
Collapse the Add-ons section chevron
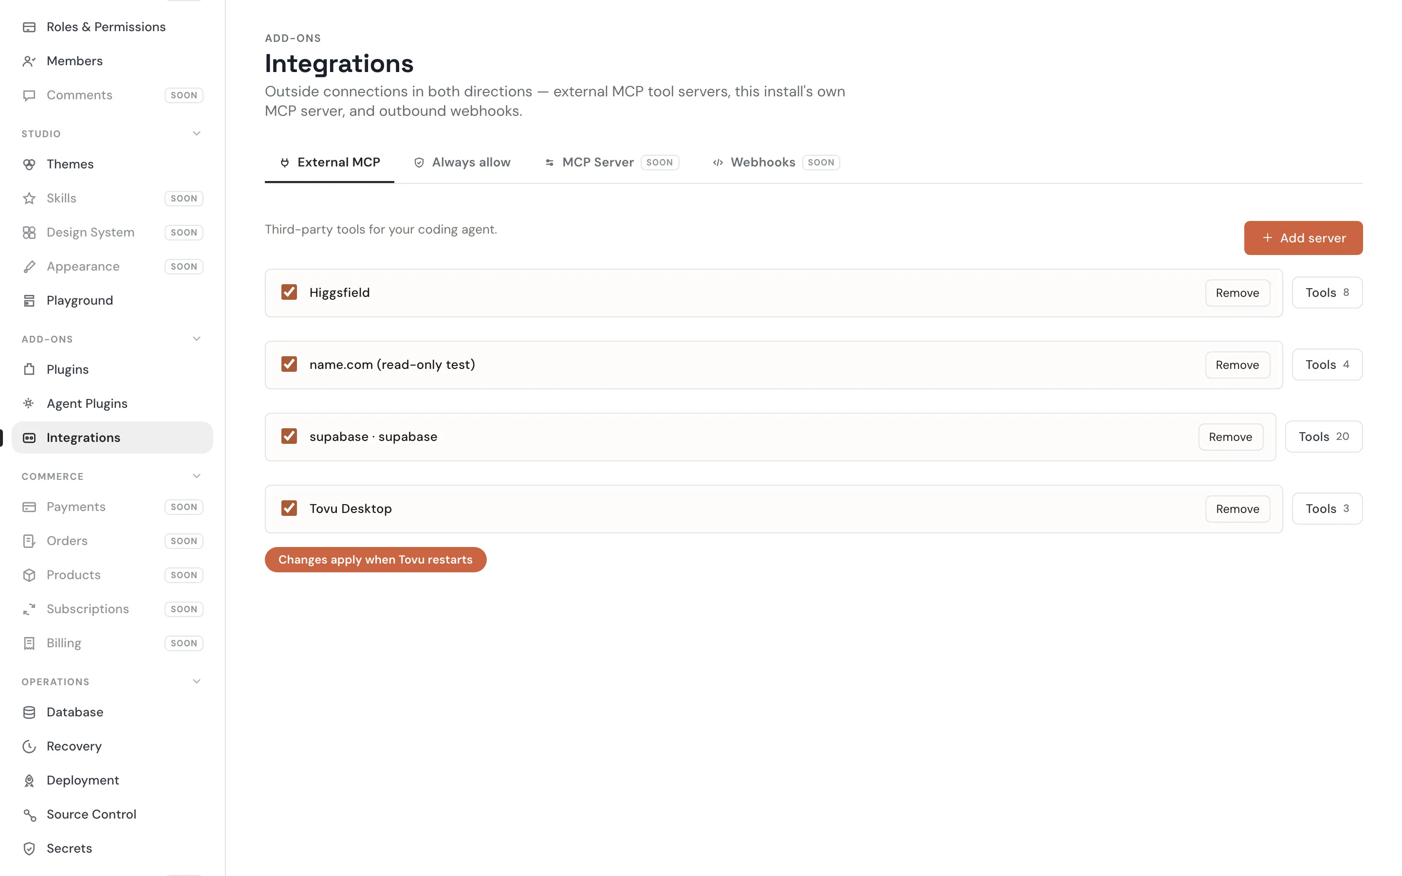click(x=196, y=339)
